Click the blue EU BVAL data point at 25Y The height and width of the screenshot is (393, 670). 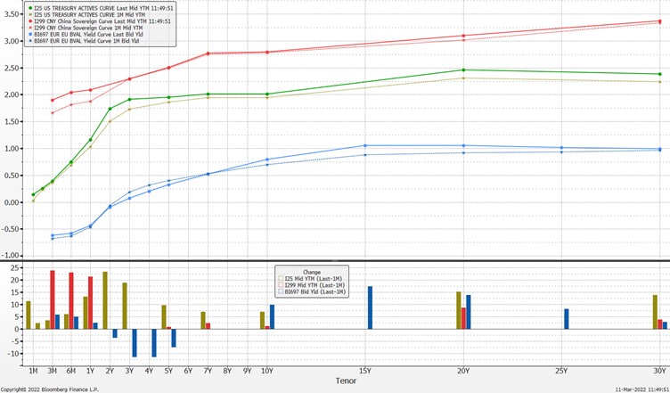coord(561,148)
